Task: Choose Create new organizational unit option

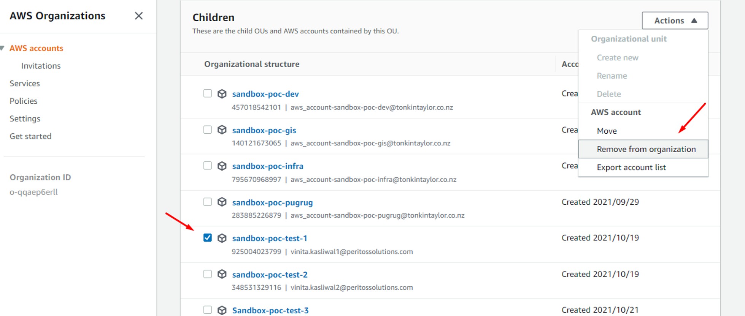Action: pyautogui.click(x=618, y=58)
